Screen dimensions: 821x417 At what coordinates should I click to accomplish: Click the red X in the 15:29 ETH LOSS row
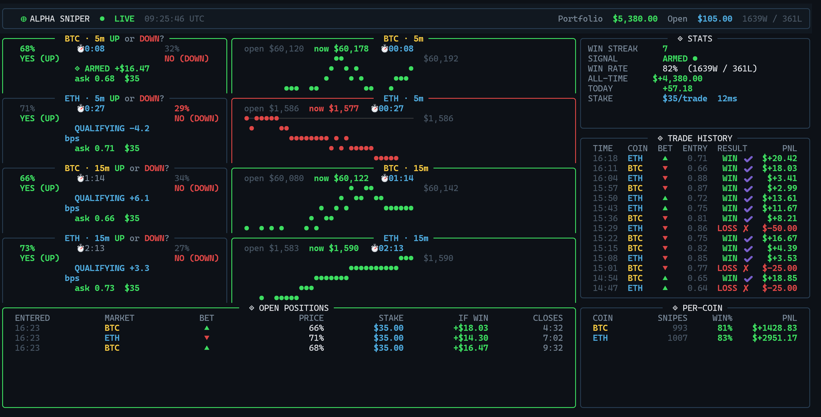746,229
